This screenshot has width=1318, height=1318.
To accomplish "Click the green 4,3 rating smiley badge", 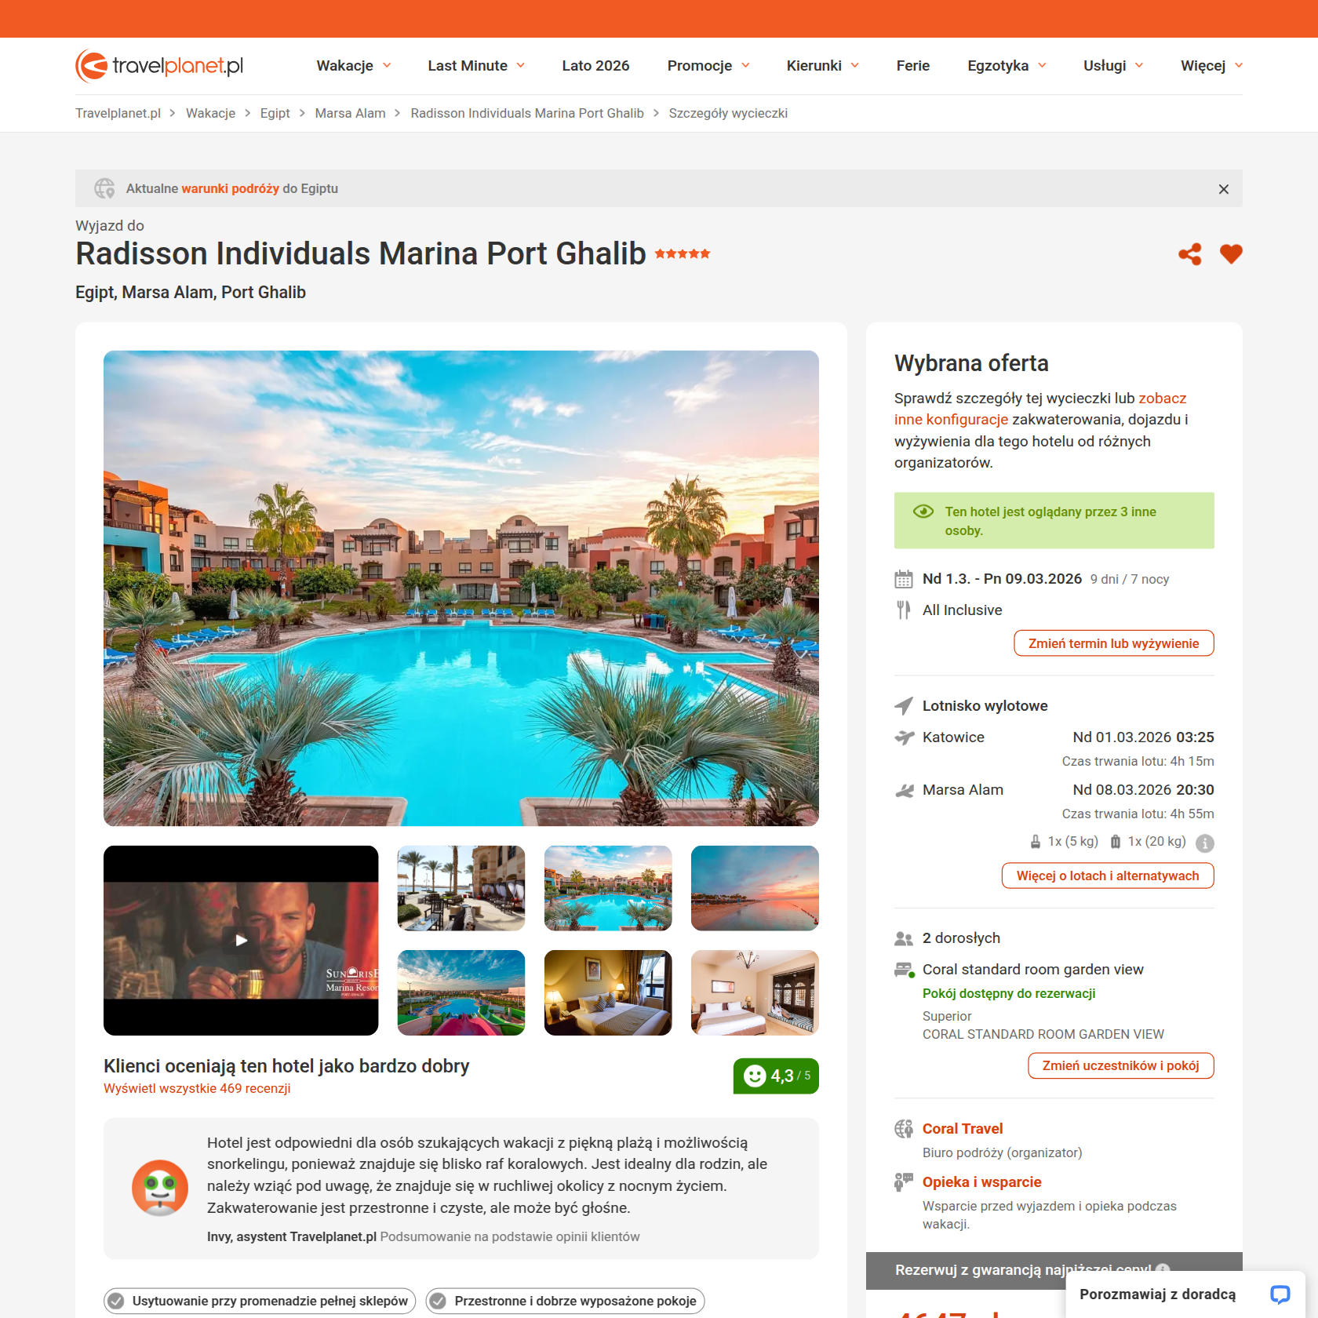I will [x=775, y=1076].
